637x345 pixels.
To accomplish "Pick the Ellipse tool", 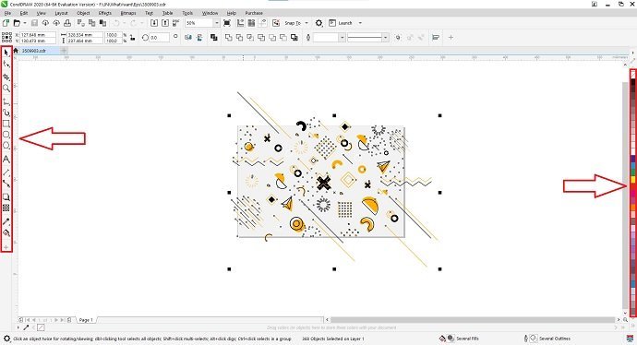I will (x=6, y=135).
